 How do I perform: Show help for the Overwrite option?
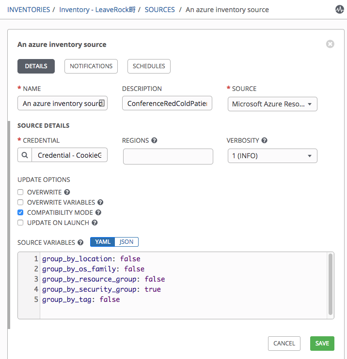(67, 192)
